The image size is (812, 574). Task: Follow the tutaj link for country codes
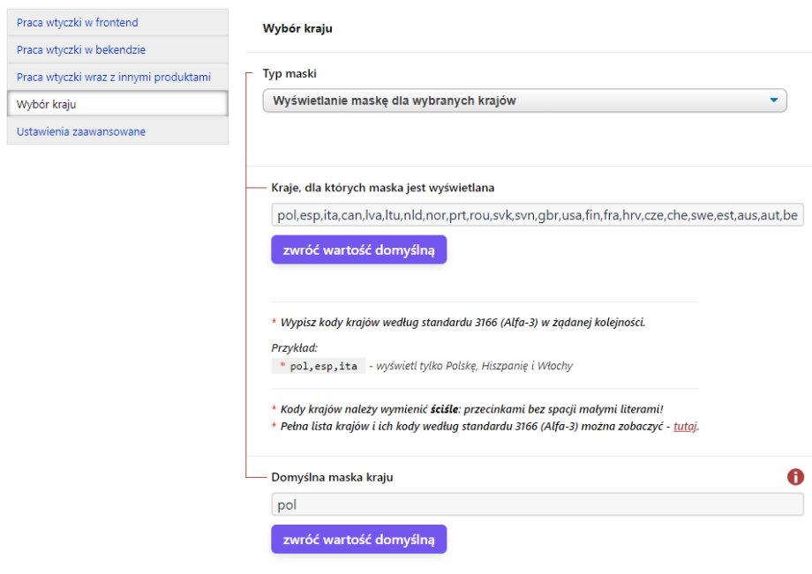click(685, 426)
